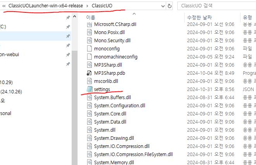Screen dimensions: 256x165
Task: Click the MP3Sharp.pdb file icon
Action: 89,73
